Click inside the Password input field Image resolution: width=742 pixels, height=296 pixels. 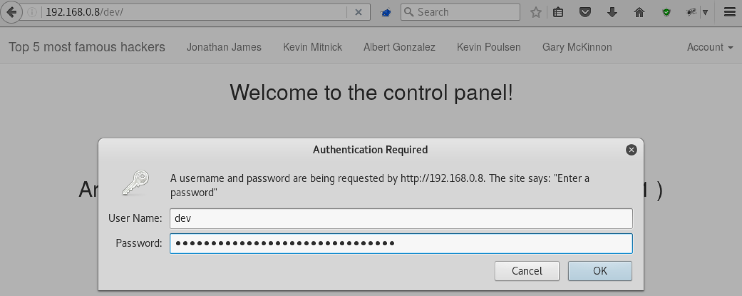(x=401, y=243)
